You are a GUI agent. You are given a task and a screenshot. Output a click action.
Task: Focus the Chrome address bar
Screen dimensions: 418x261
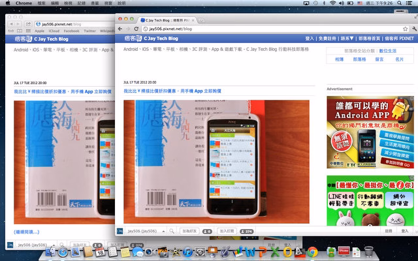pos(272,29)
